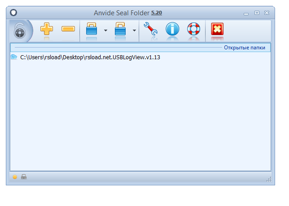This screenshot has height=206, width=289.
Task: Click the open folder icon beside the path
Action: tap(14, 57)
